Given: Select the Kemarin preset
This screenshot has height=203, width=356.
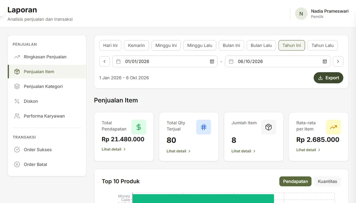Looking at the screenshot, I should pyautogui.click(x=136, y=45).
